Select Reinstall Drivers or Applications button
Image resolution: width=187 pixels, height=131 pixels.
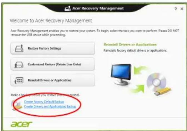(53, 80)
